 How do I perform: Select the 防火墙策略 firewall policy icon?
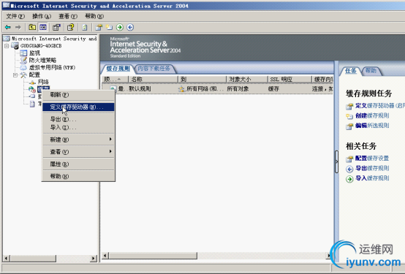tap(23, 60)
